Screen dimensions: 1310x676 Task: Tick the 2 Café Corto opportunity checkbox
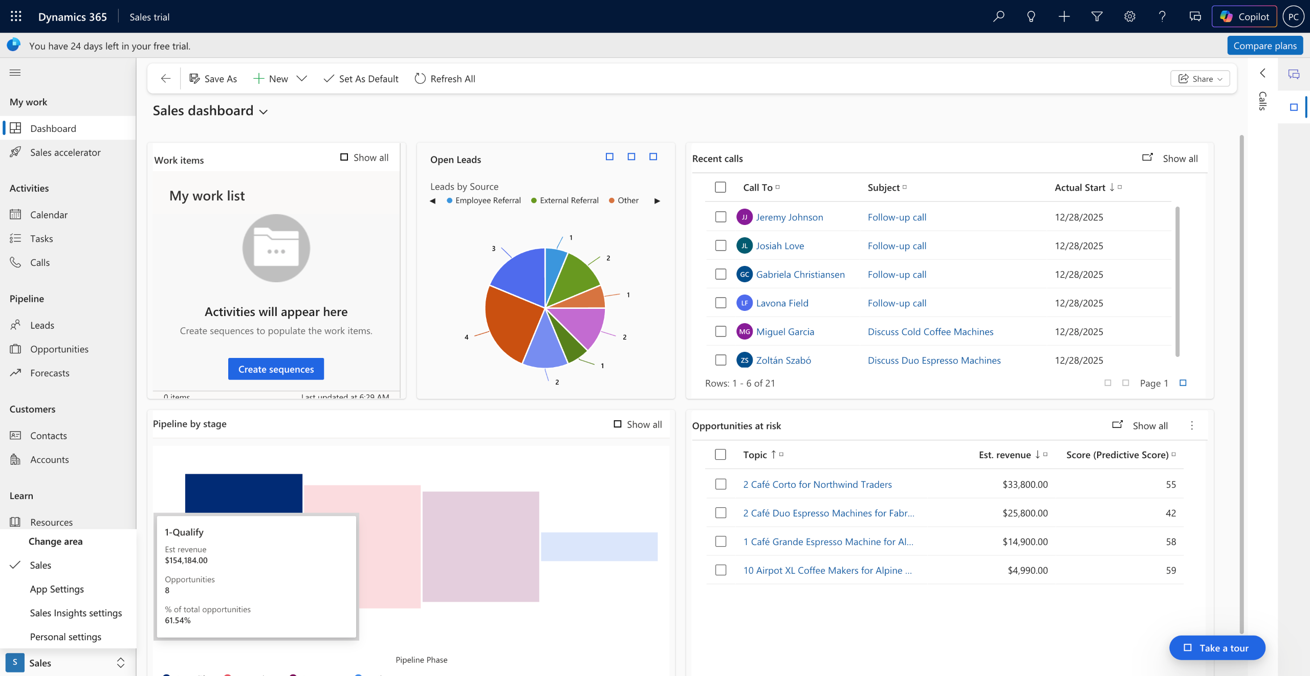[x=720, y=484]
